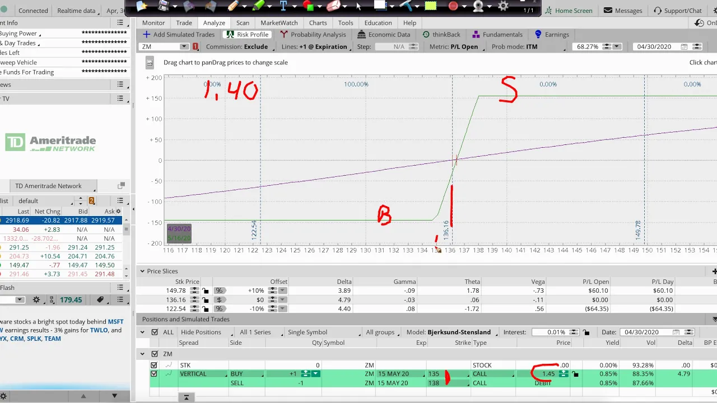Viewport: 717px width, 403px height.
Task: Collapse the ZM positions group
Action: [143, 354]
